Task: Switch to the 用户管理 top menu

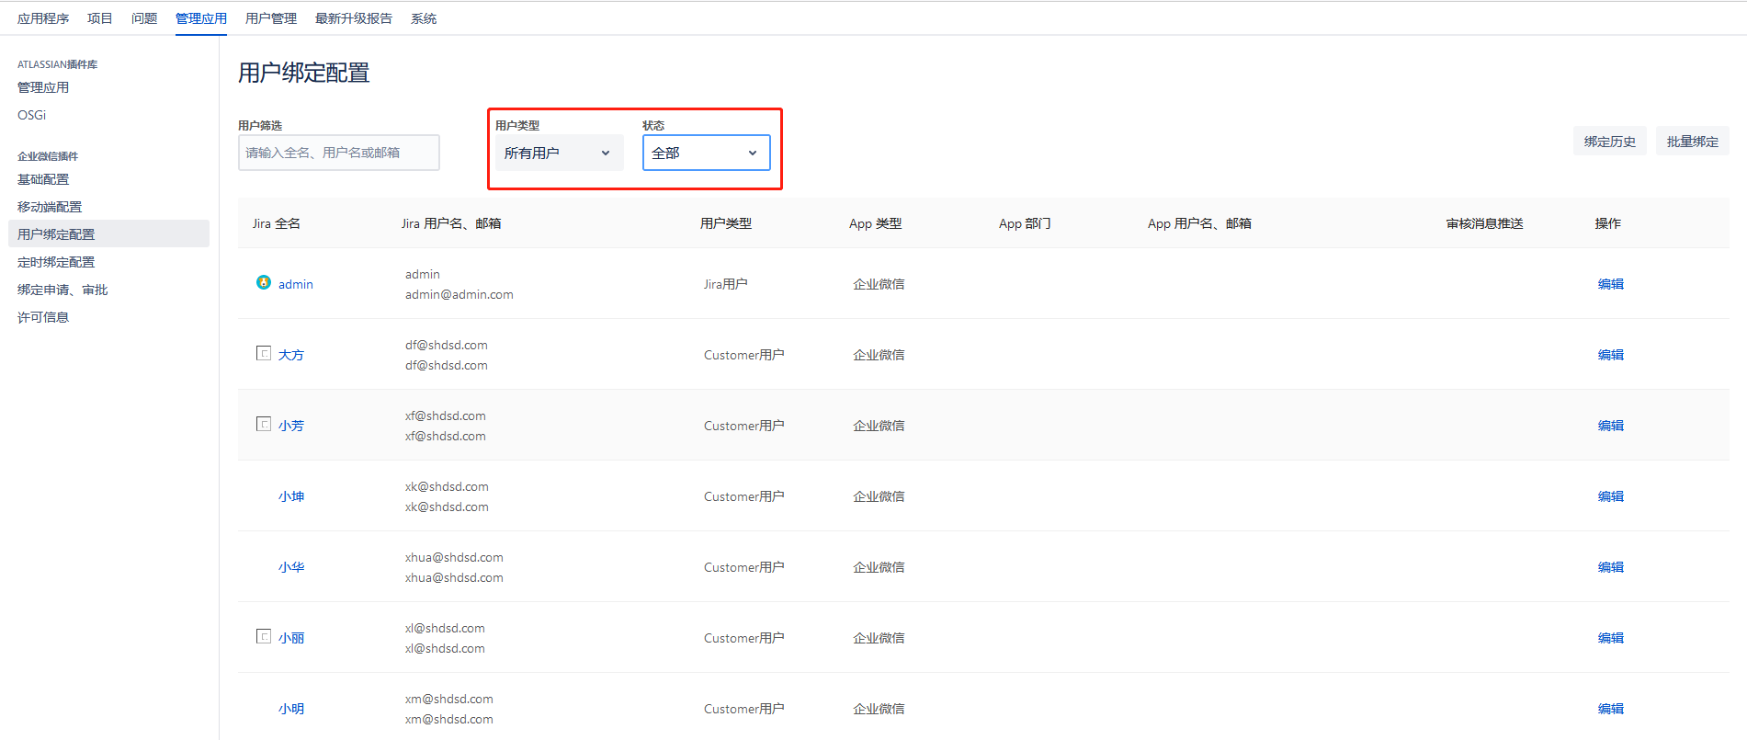Action: coord(270,18)
